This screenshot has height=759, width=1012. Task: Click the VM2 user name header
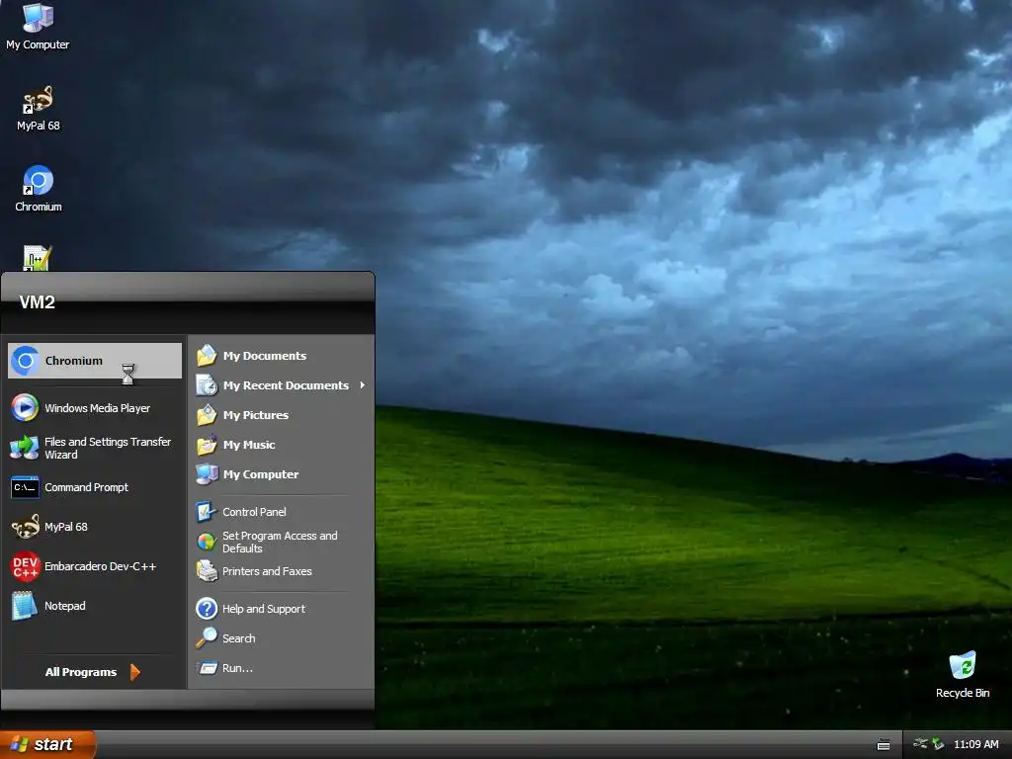(x=37, y=302)
